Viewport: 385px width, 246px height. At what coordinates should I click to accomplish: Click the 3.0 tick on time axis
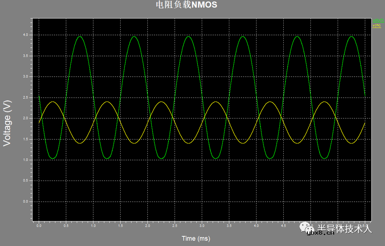202,226
